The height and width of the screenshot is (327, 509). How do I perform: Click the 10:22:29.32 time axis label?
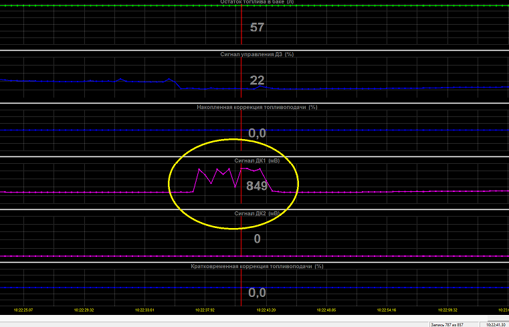click(x=84, y=310)
